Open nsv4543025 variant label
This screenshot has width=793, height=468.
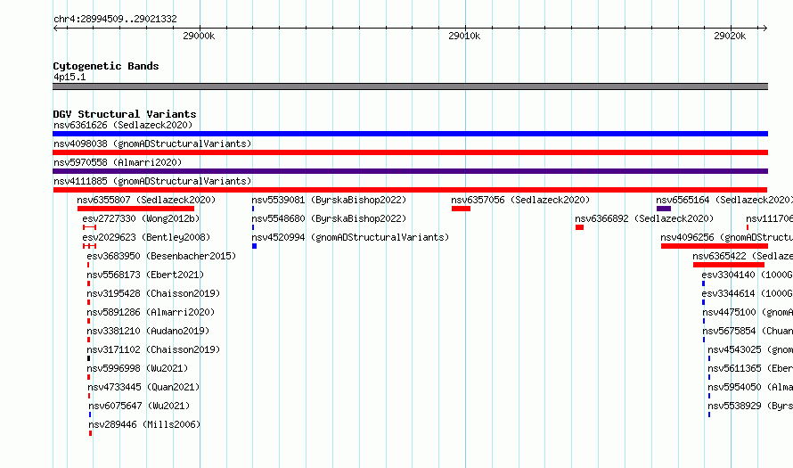750,349
